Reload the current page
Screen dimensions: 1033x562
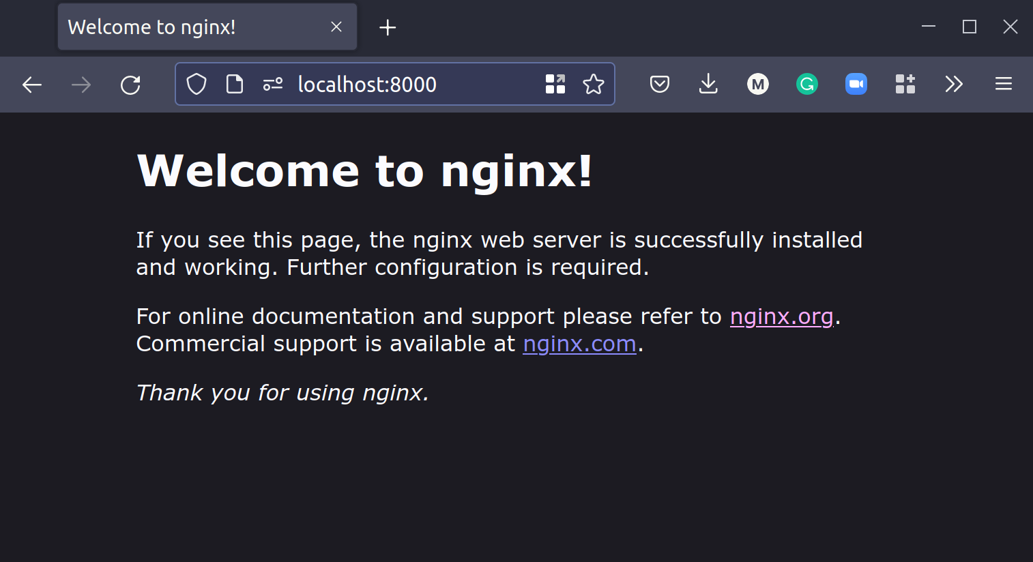pos(130,85)
